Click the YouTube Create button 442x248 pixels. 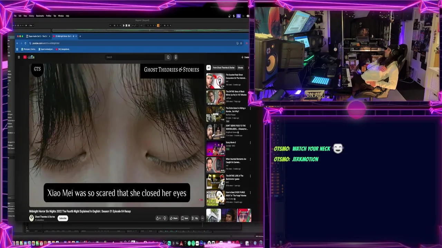point(245,57)
